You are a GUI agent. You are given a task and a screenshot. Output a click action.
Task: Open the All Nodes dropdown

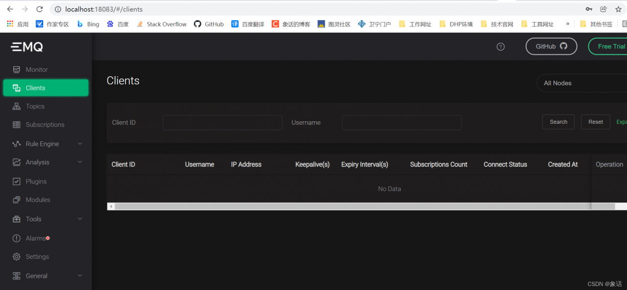tap(582, 83)
